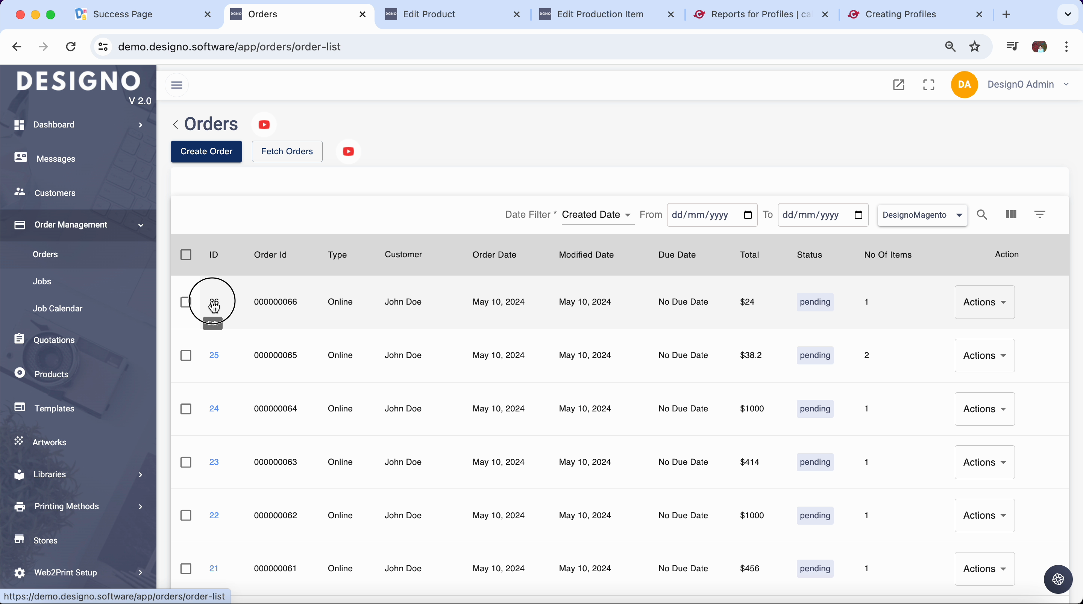The height and width of the screenshot is (604, 1083).
Task: Open the round support widget at bottom right
Action: coord(1058,579)
